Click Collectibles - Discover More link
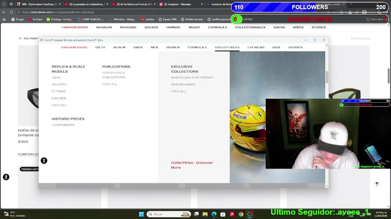Viewport: 391px width, 219px height. tap(192, 165)
